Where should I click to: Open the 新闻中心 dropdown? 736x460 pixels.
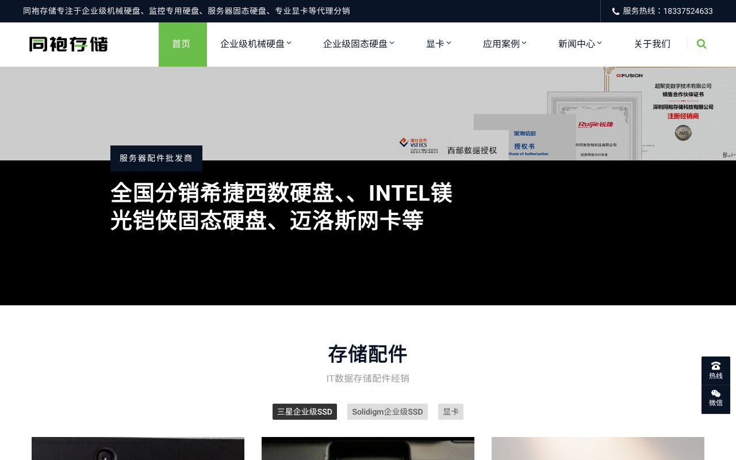tap(580, 43)
